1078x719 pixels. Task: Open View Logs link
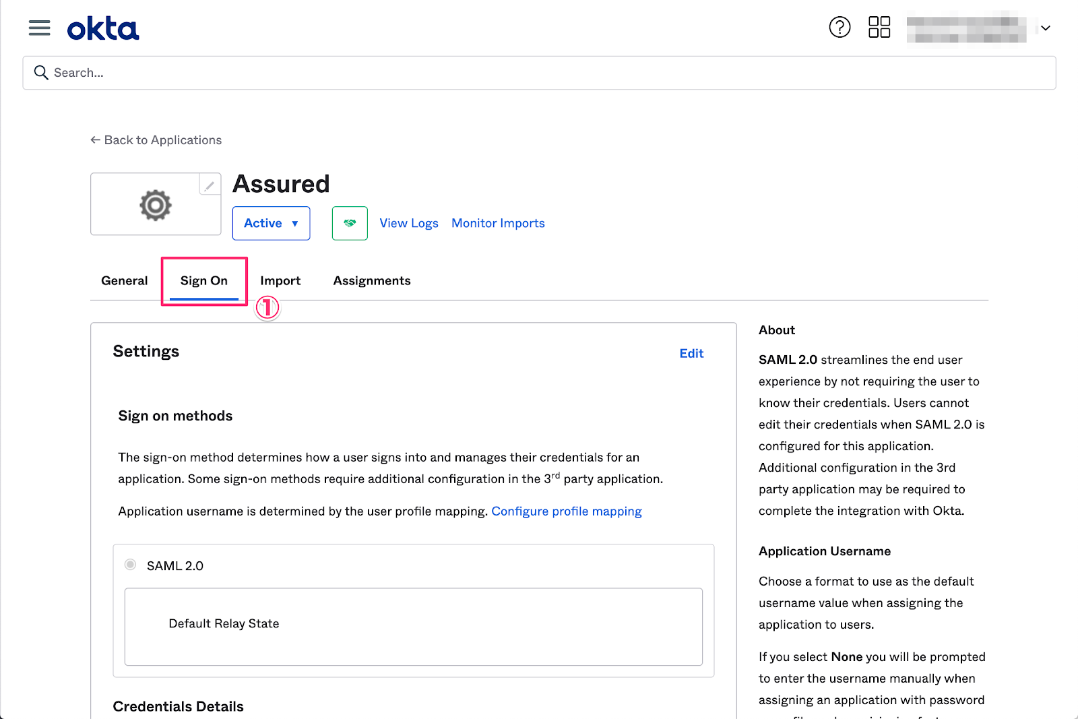coord(409,223)
